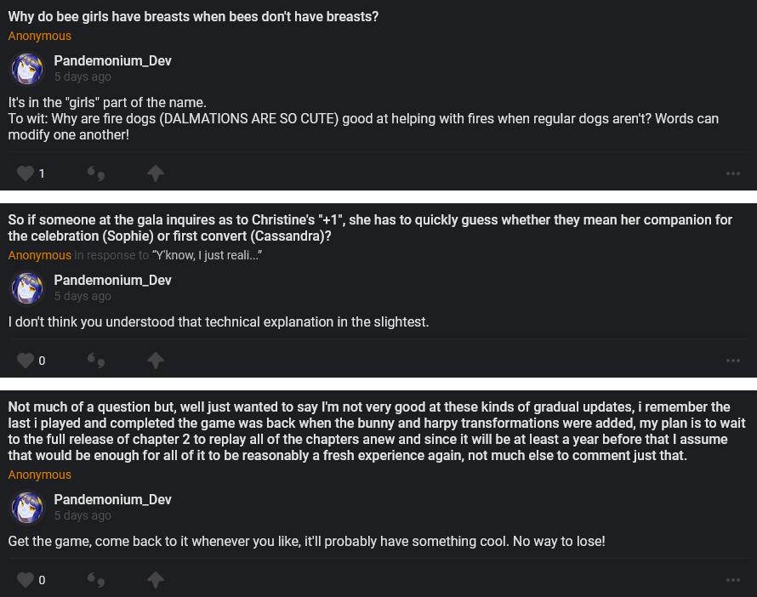Share the "Get the game" answer
The height and width of the screenshot is (597, 757).
tap(155, 580)
